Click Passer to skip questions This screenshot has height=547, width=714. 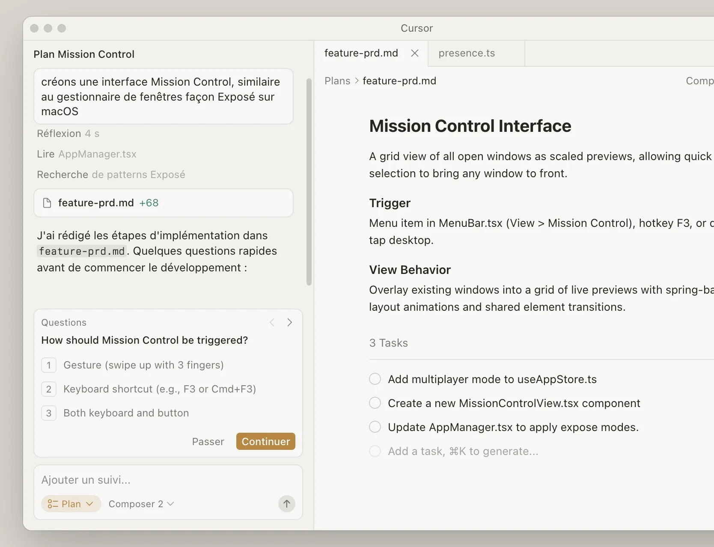(x=208, y=442)
